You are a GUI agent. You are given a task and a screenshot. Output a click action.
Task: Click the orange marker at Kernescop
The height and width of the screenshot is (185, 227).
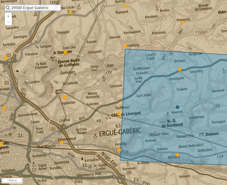coord(126,46)
